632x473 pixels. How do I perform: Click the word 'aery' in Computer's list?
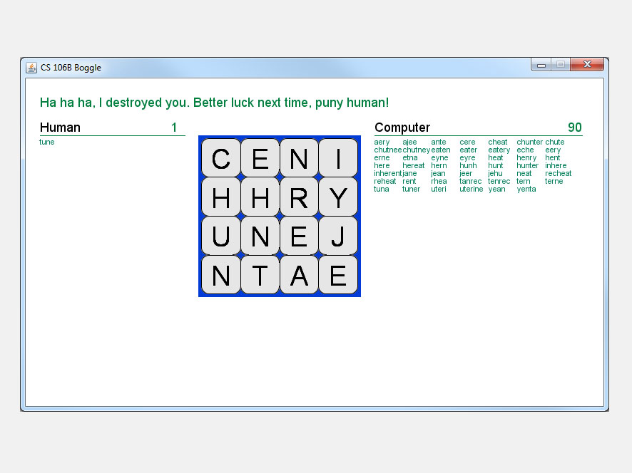pos(382,142)
